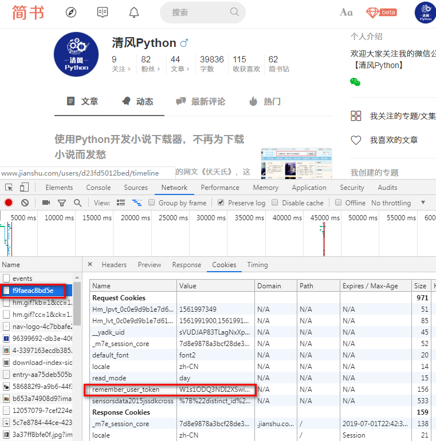
Task: Switch to the Memory tab
Action: [266, 188]
